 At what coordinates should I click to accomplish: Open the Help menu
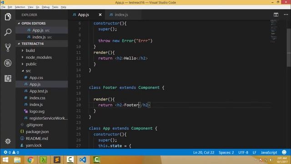(63, 7)
